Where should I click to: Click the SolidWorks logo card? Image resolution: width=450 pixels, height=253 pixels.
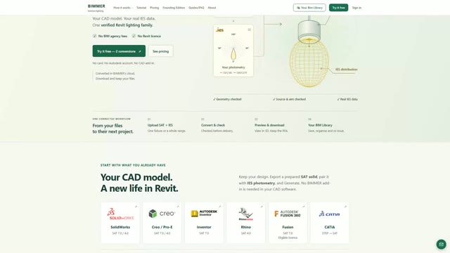[x=120, y=223]
